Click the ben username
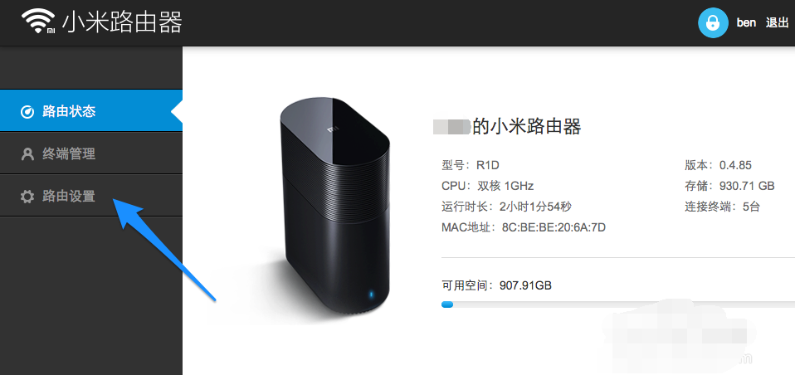This screenshot has width=795, height=375. [x=746, y=22]
